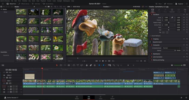Viewport: 189px width, 100px height.
Task: Open the viewer zoom percentage dropdown
Action: 69,7
